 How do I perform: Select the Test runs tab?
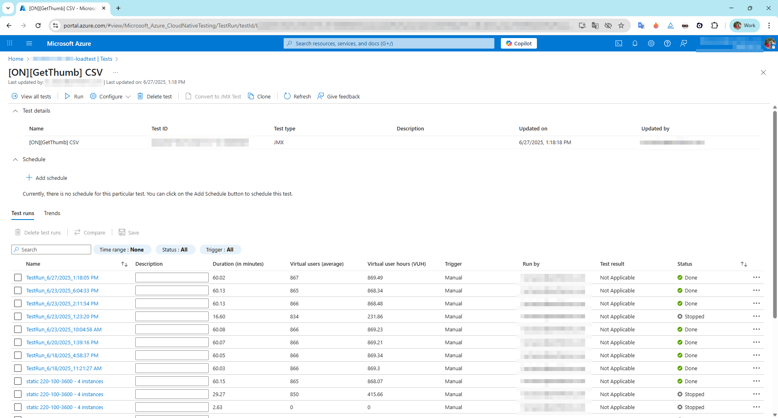point(23,213)
